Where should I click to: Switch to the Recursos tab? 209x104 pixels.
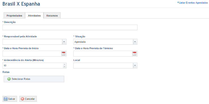pos(52,16)
